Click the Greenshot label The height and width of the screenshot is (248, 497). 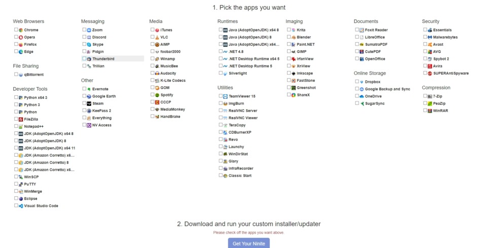[306, 88]
